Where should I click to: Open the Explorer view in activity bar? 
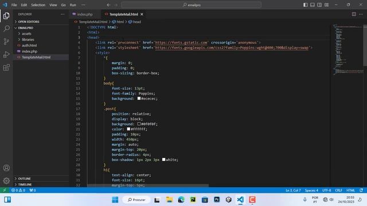click(6, 15)
